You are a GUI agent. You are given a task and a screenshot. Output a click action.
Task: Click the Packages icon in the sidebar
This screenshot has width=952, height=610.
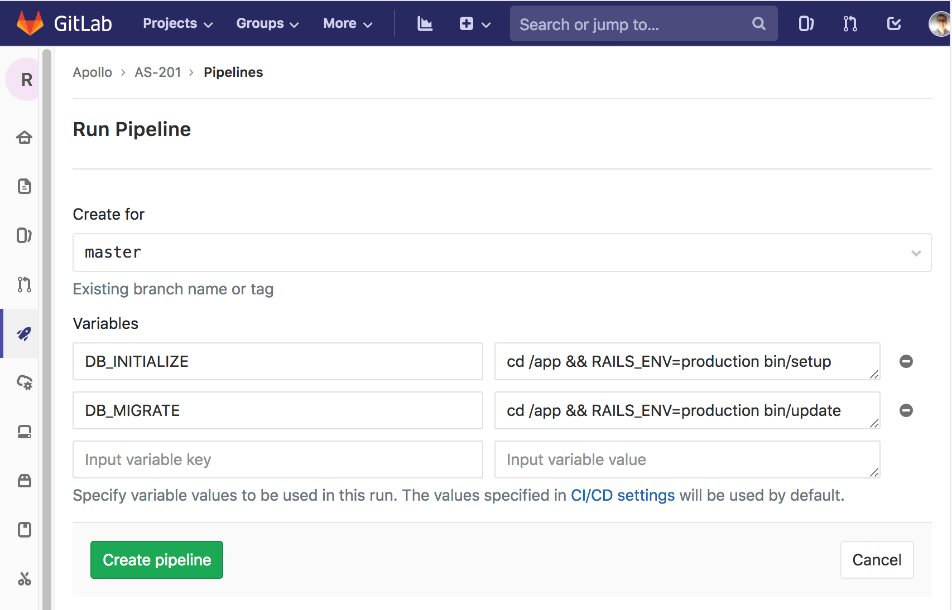(x=23, y=481)
